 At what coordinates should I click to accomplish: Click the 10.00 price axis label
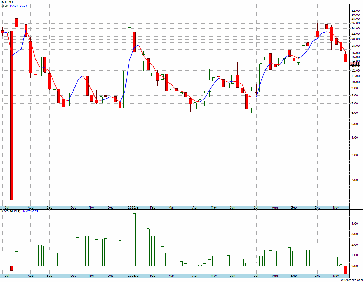355,82
